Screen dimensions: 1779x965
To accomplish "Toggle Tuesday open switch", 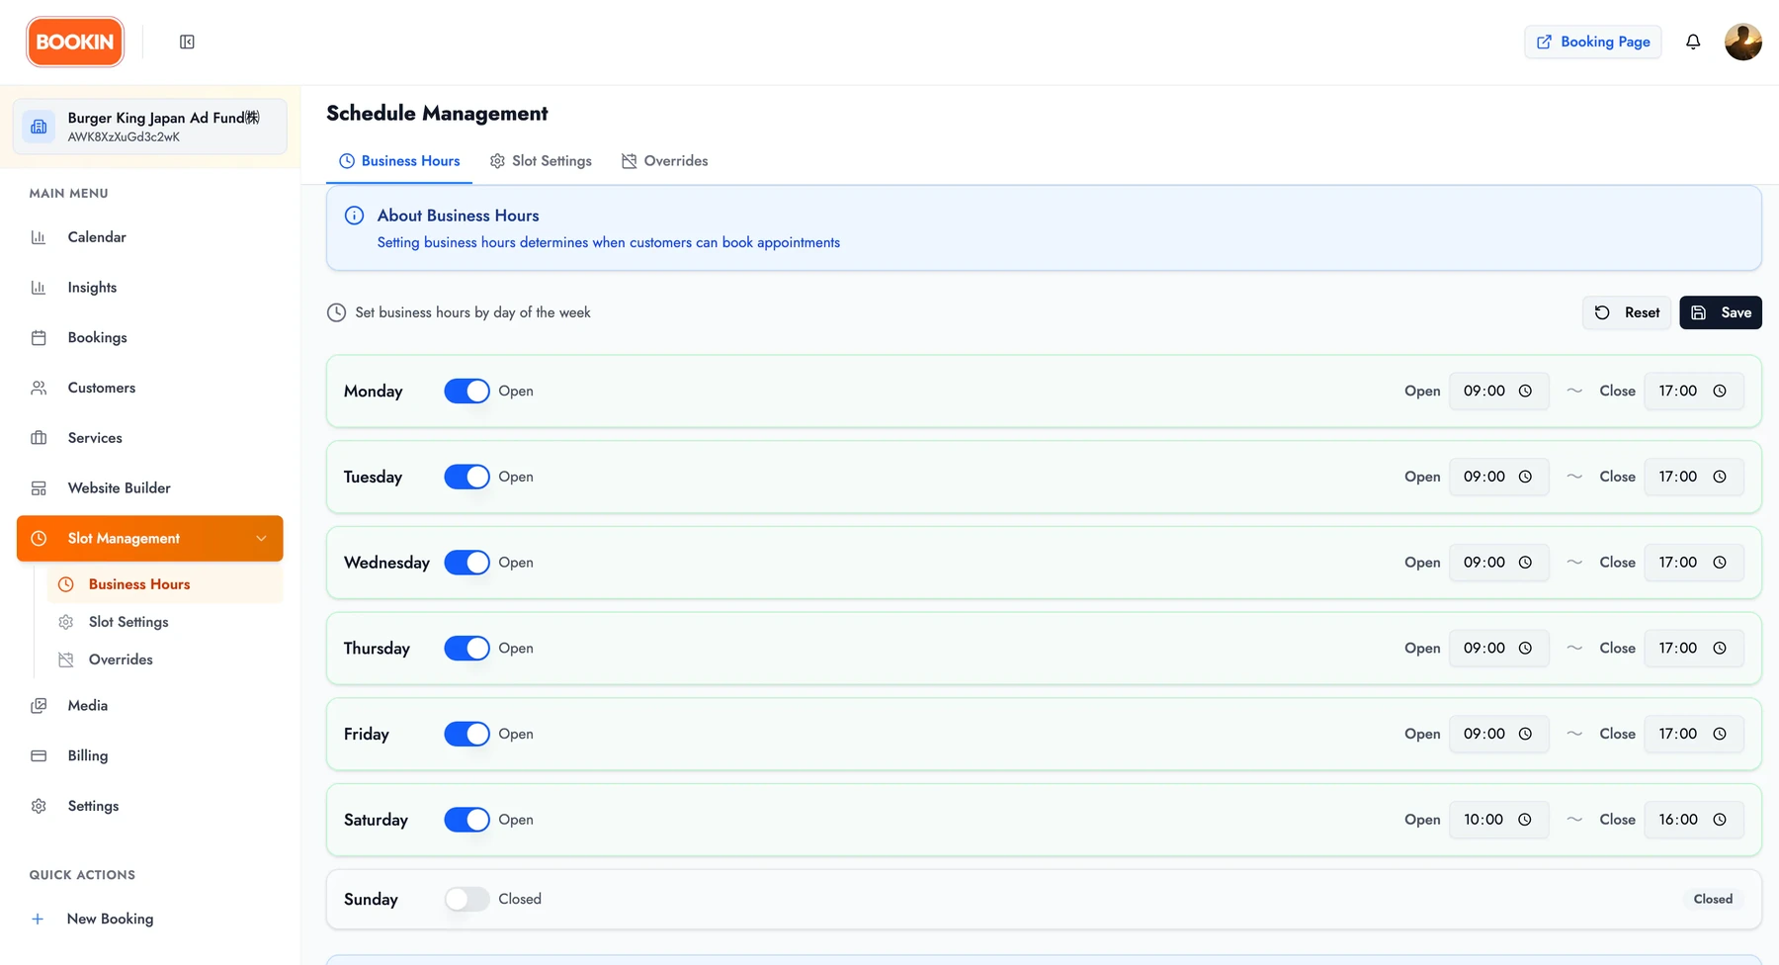I will [466, 477].
